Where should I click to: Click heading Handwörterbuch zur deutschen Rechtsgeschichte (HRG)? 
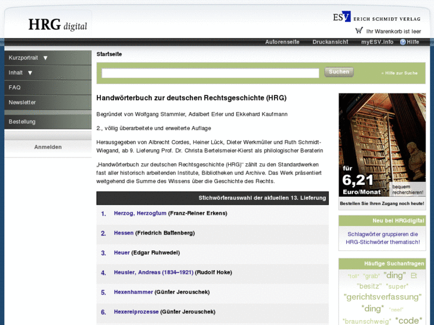click(x=191, y=98)
